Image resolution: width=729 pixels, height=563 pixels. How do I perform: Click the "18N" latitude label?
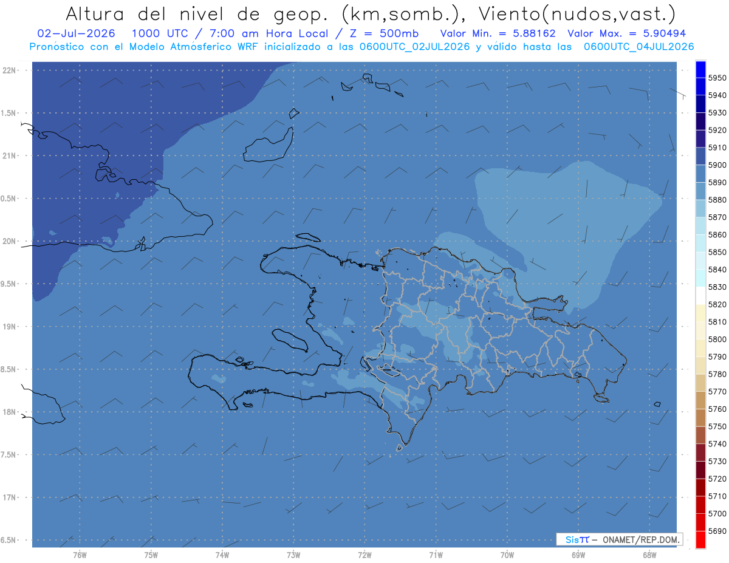[10, 412]
